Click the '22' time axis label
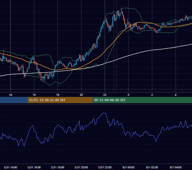This screenshot has height=170, width=192. click(105, 95)
